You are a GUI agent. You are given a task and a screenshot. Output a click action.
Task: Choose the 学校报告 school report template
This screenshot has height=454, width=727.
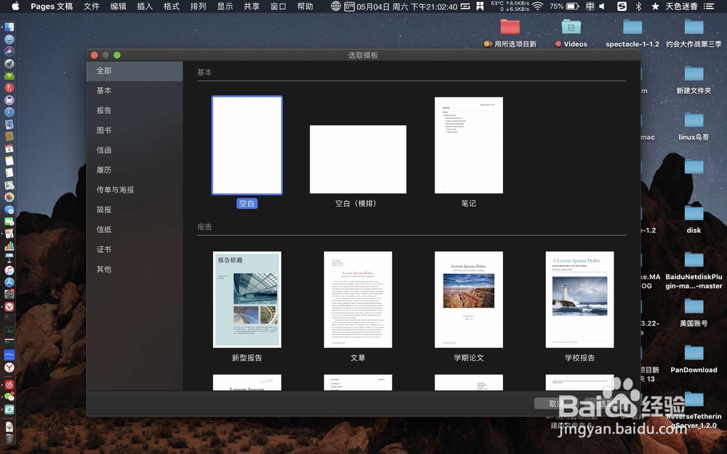579,299
